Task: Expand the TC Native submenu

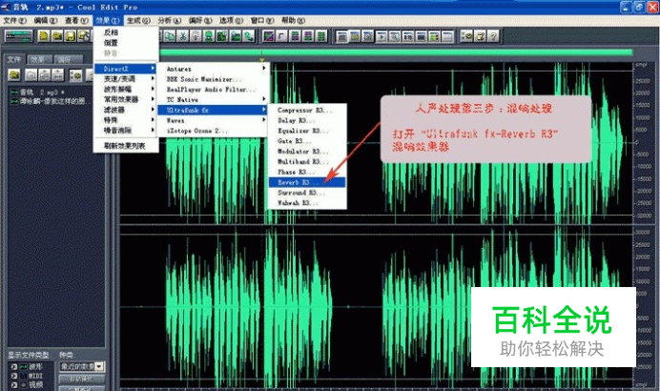Action: [x=213, y=100]
